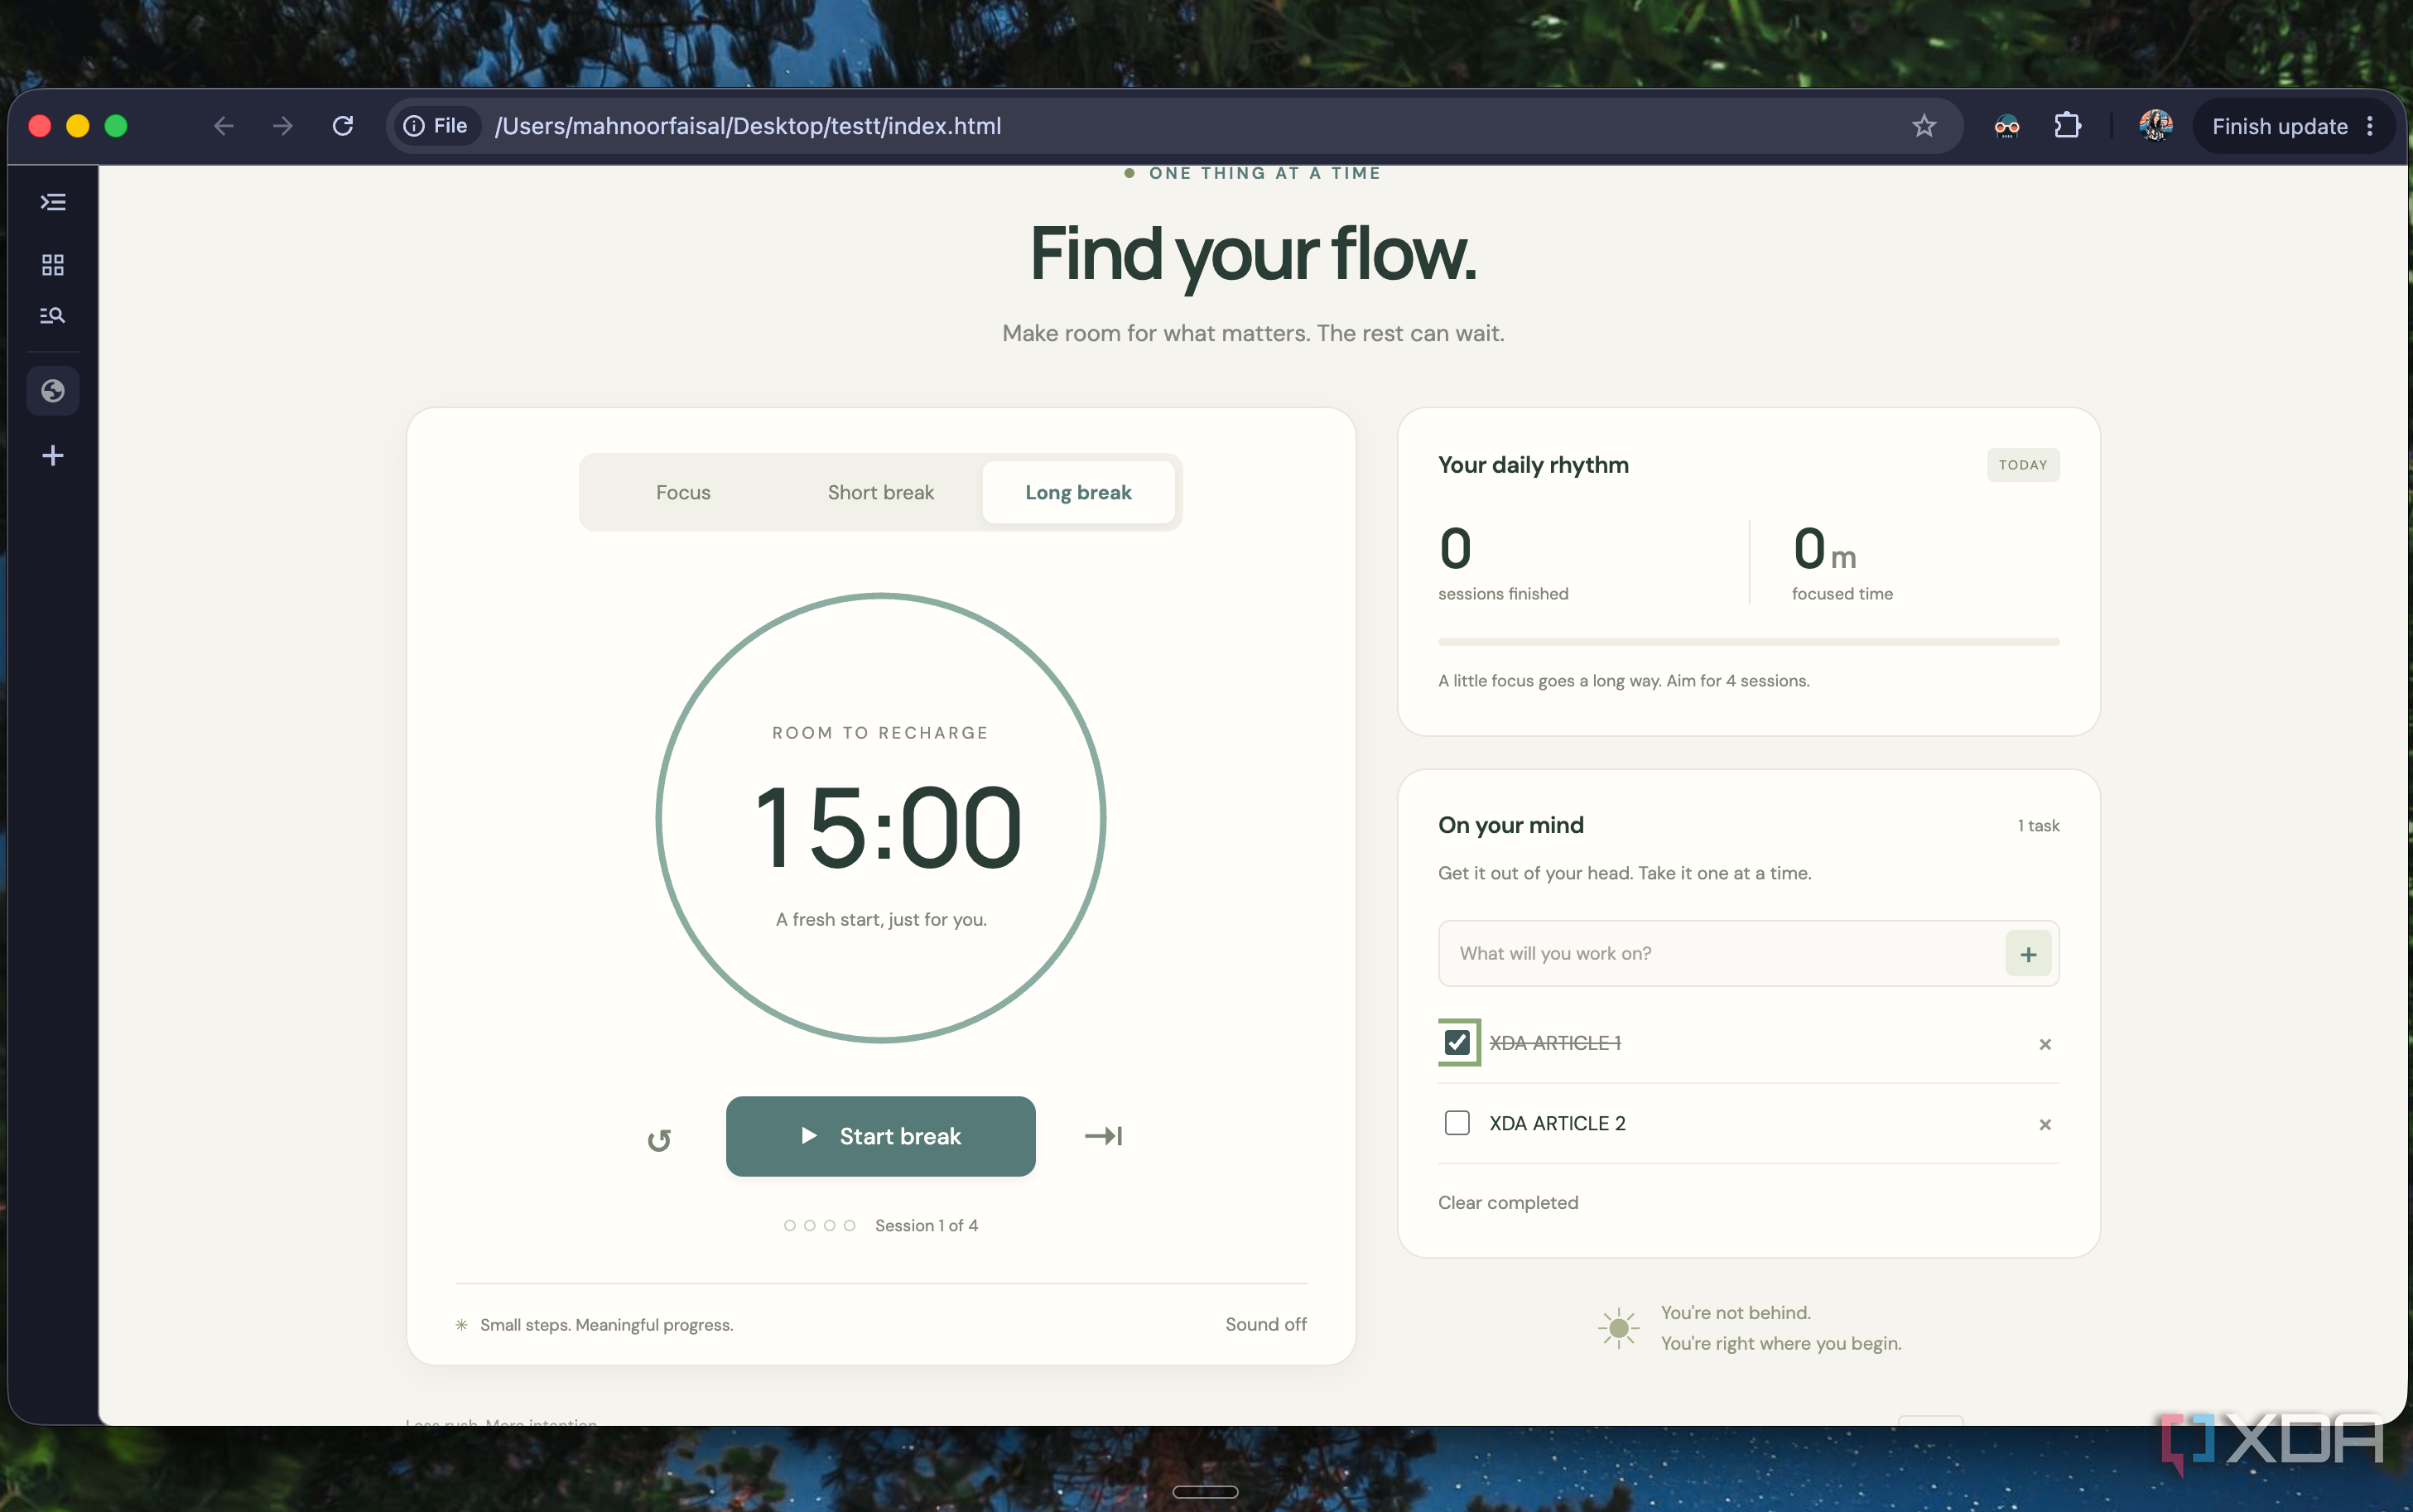Delete the XDA ARTICLE 1 task

(2045, 1044)
